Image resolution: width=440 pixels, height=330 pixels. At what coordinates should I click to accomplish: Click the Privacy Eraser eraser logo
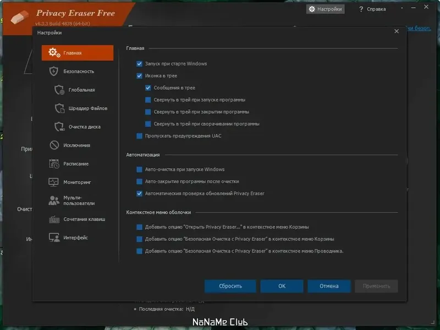19,17
